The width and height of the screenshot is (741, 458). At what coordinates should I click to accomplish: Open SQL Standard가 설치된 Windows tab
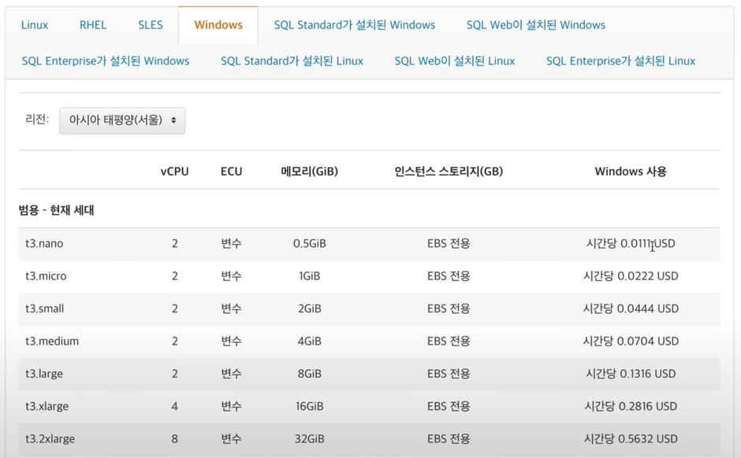355,25
